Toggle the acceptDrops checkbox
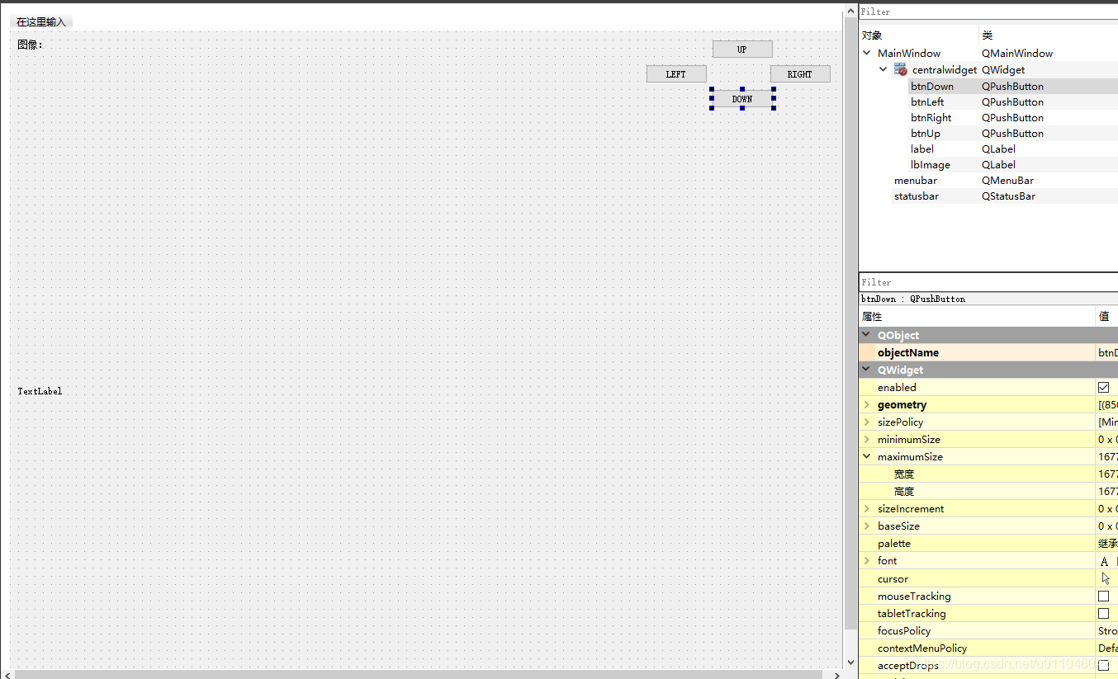The image size is (1118, 679). coord(1103,665)
